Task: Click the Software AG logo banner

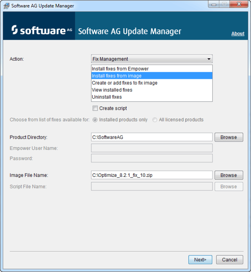Action: 39,26
